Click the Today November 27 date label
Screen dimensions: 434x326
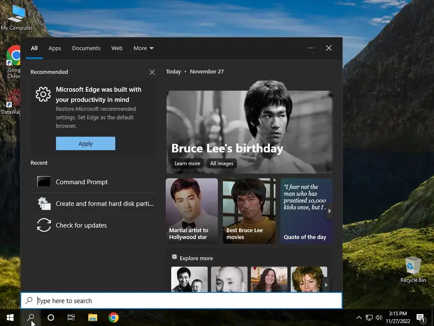(x=195, y=71)
